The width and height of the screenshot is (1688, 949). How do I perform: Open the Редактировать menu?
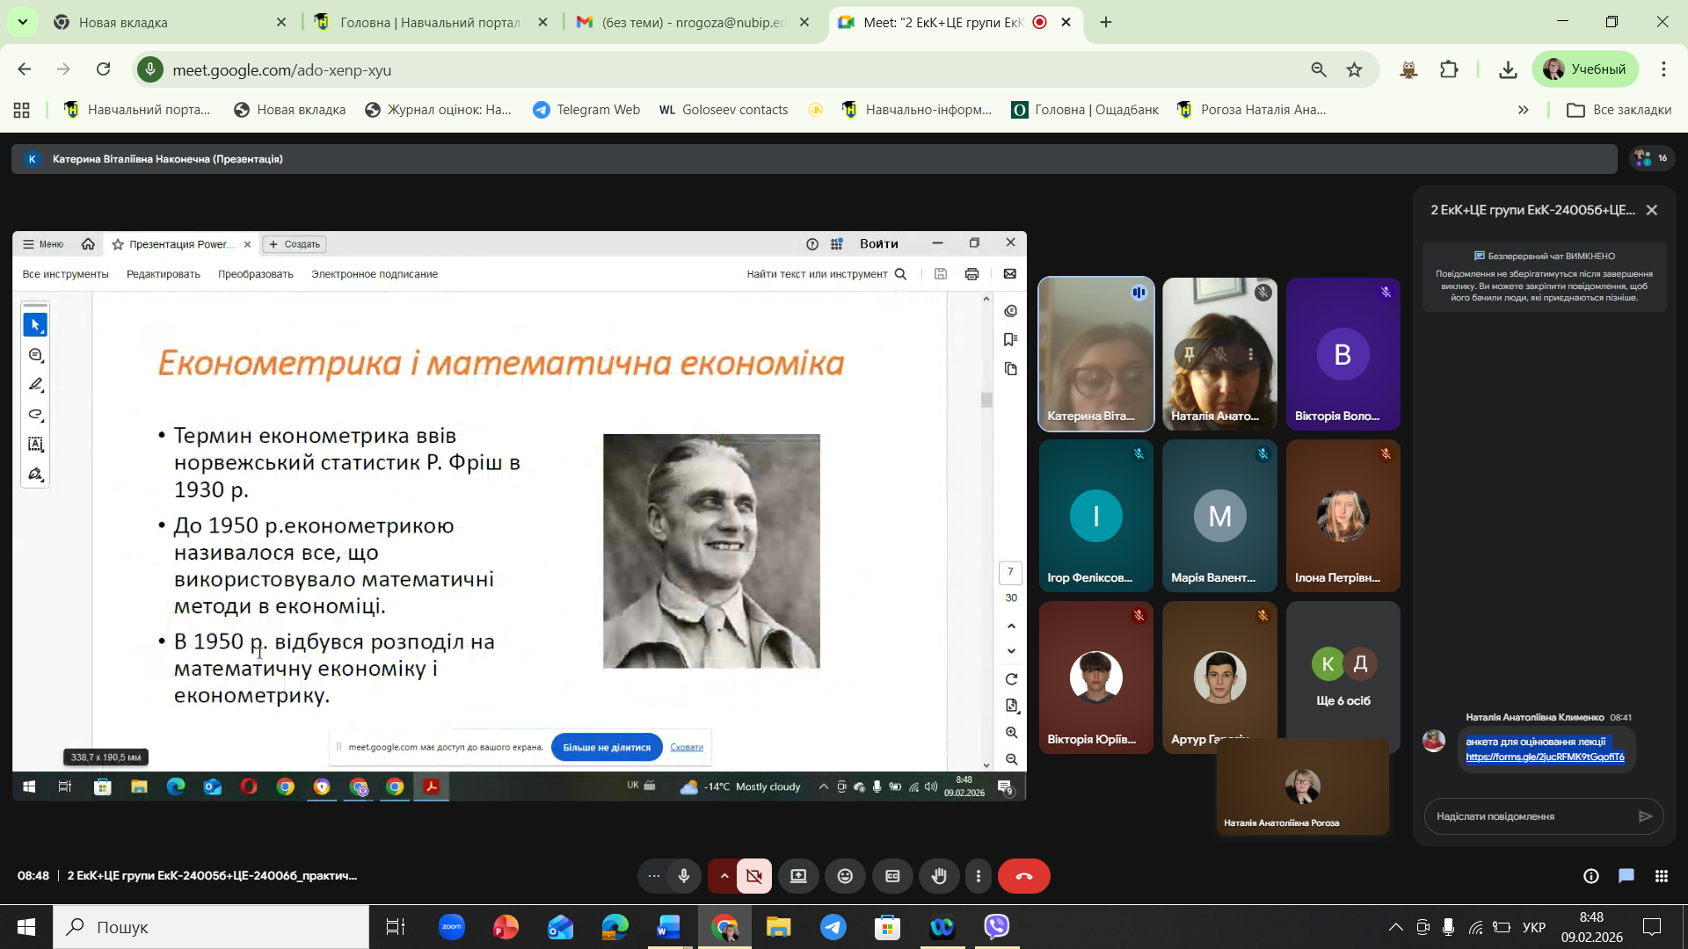click(x=162, y=273)
